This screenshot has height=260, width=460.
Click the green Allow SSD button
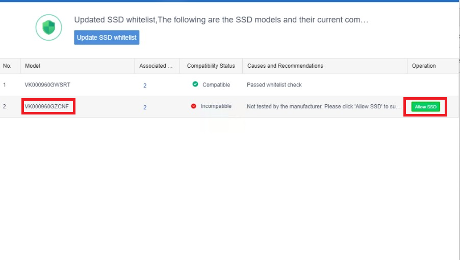click(x=425, y=107)
